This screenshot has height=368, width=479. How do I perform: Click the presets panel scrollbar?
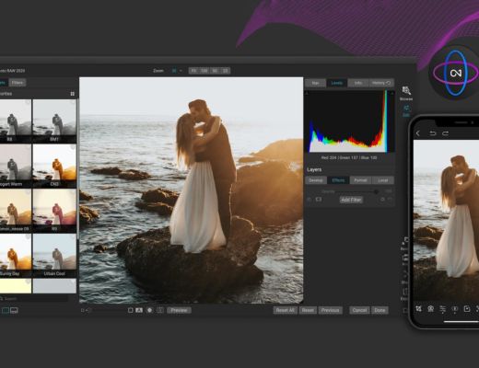[78, 168]
